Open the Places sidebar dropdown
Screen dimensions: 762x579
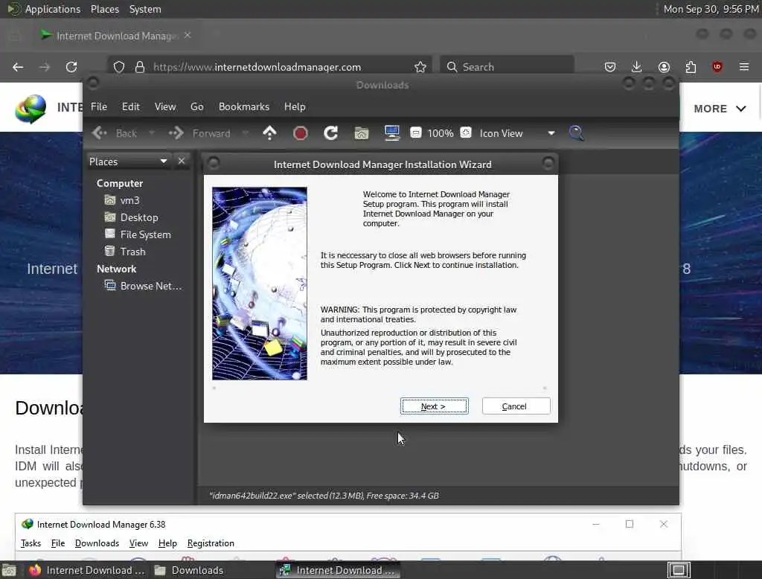(128, 161)
